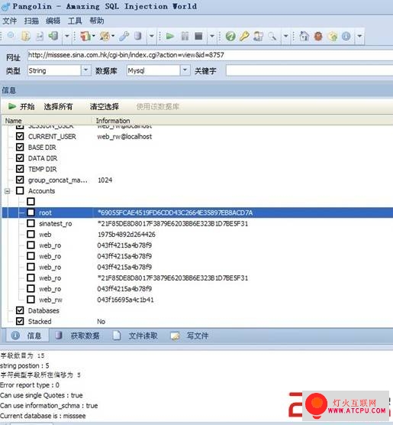Open the 工具 menu
Viewport: 393px width, 425px height.
pyautogui.click(x=75, y=21)
